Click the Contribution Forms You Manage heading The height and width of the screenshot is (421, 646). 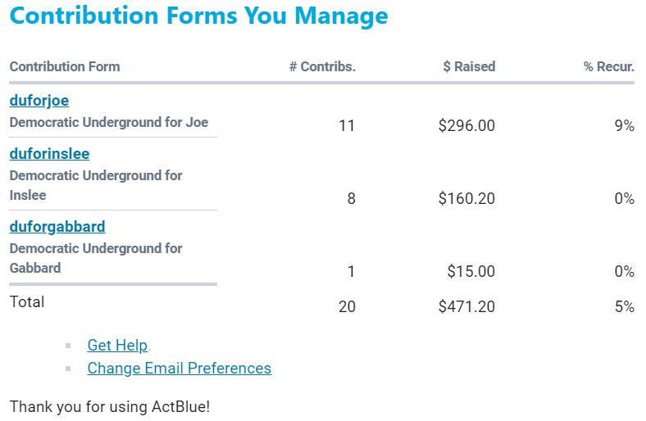click(198, 16)
